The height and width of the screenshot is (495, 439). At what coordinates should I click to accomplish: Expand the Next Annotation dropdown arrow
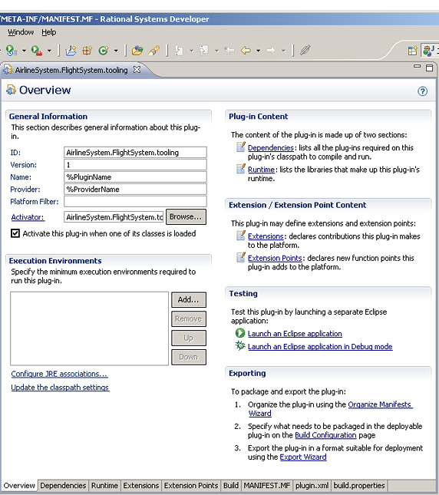tap(192, 50)
